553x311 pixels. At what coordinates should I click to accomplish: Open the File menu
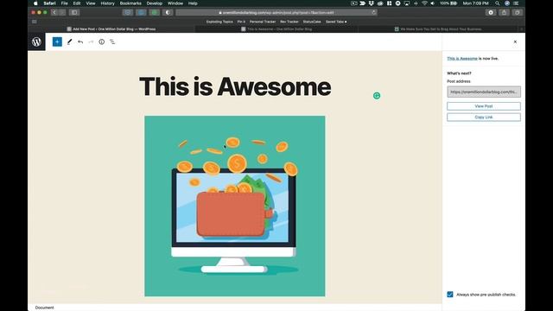65,3
